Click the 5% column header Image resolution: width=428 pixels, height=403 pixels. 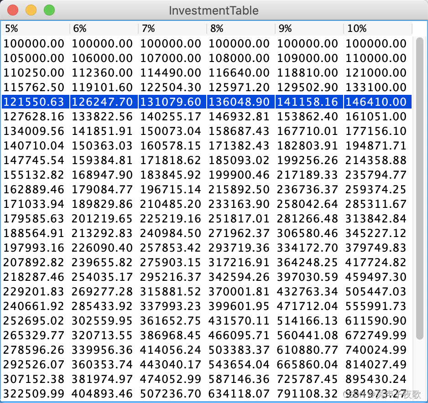36,28
